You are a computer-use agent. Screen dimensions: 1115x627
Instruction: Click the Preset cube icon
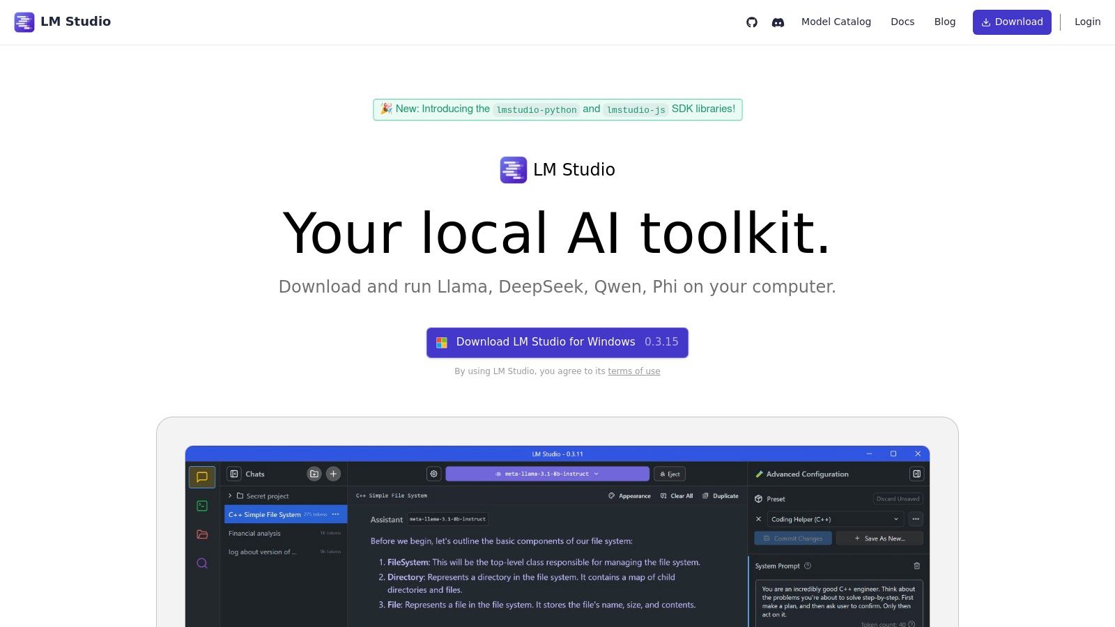click(759, 499)
